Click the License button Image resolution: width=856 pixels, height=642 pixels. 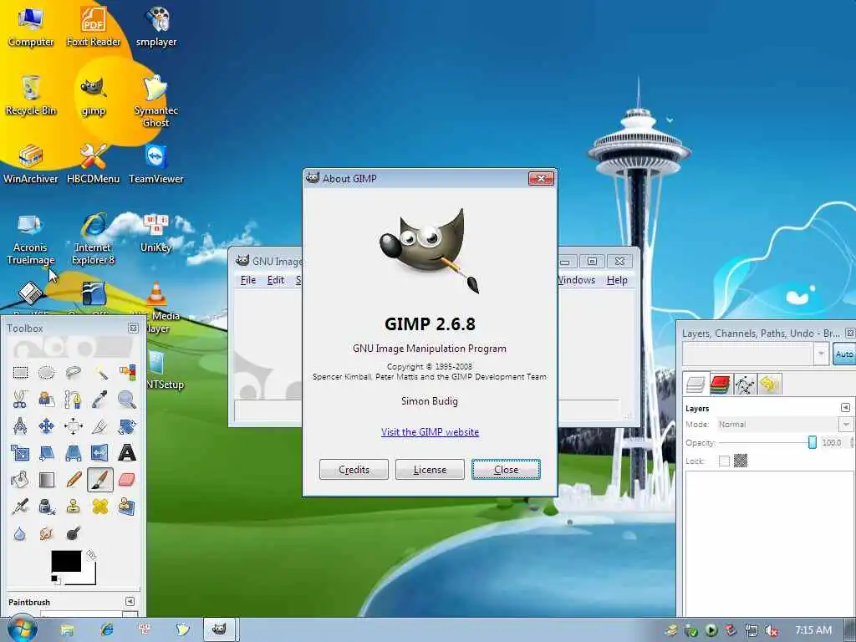pos(430,470)
